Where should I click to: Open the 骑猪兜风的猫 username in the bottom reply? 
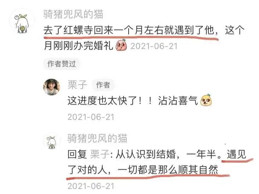click(97, 138)
